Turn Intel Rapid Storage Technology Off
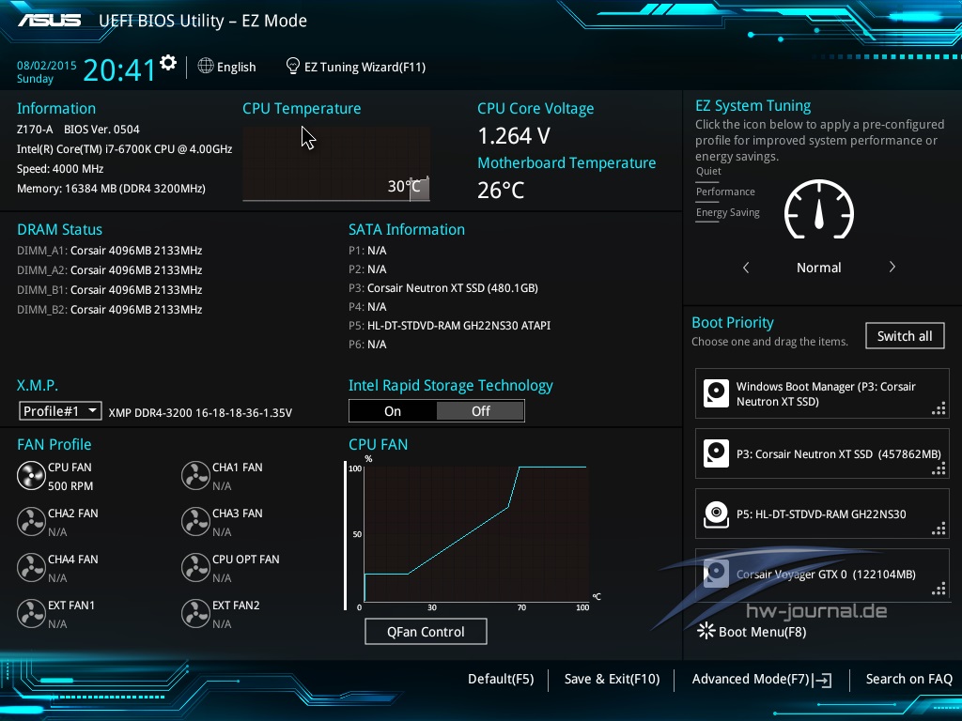The width and height of the screenshot is (962, 721). [x=480, y=411]
